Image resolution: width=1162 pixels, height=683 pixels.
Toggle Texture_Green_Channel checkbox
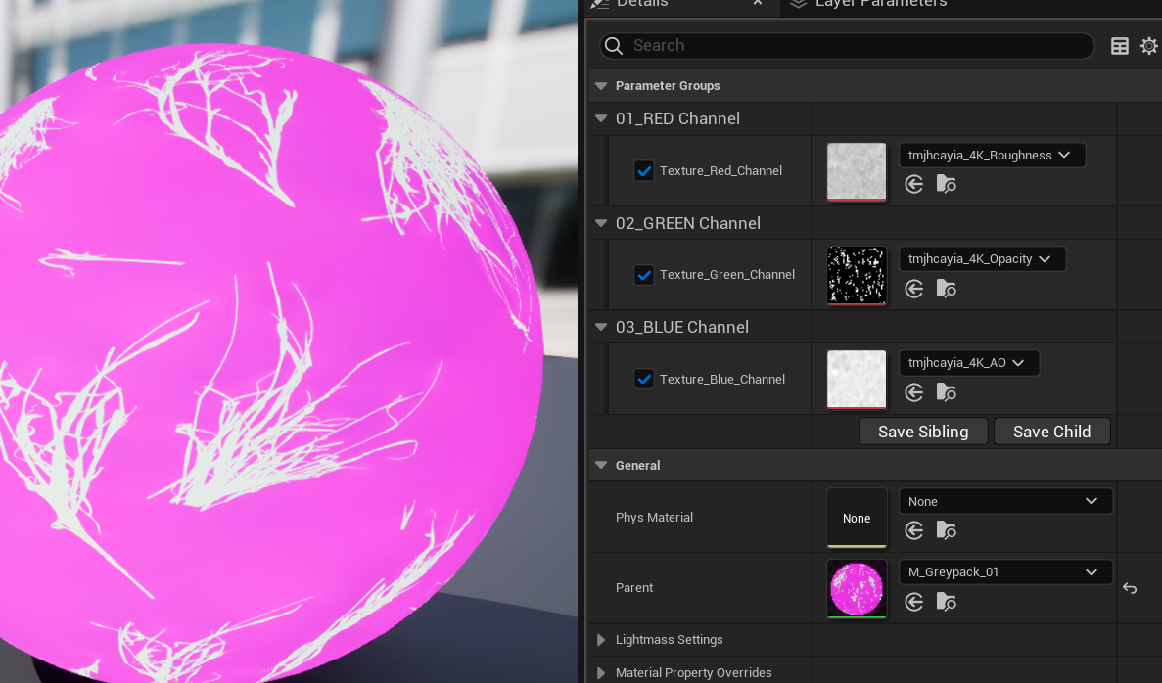tap(644, 275)
